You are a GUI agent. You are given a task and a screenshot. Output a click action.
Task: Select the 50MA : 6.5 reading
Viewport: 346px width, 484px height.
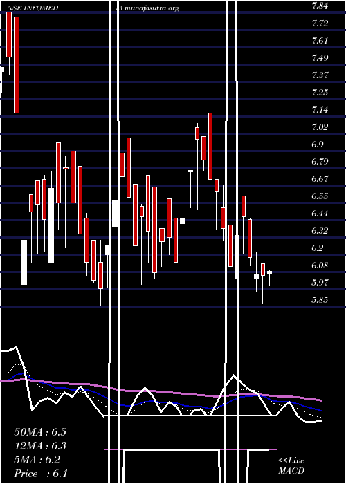coord(40,431)
